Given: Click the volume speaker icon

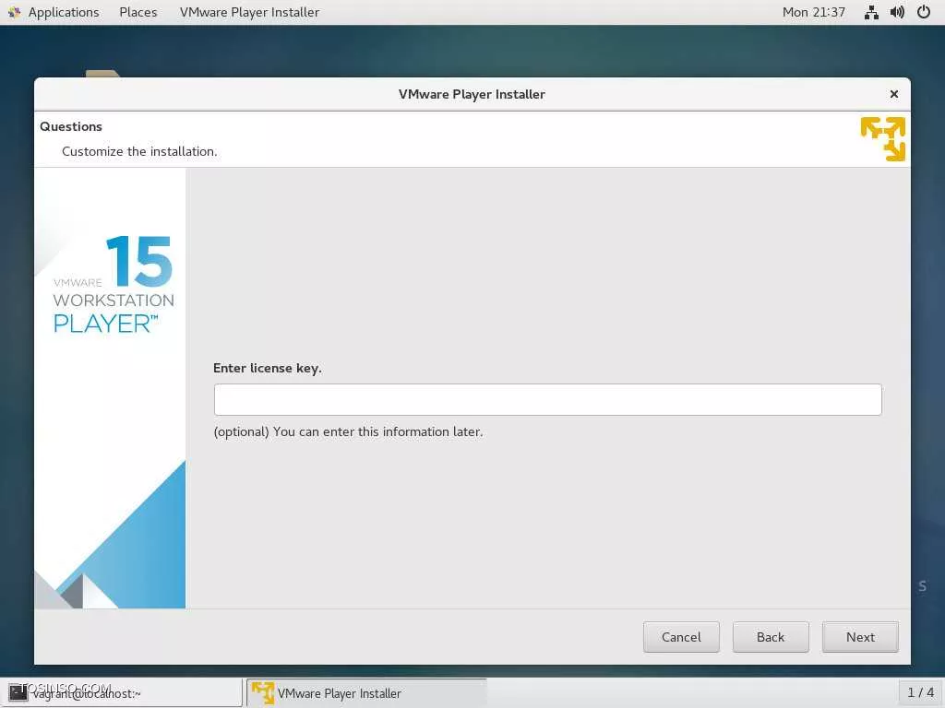Looking at the screenshot, I should pyautogui.click(x=897, y=12).
